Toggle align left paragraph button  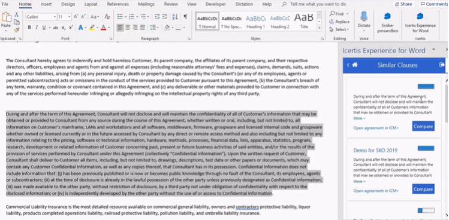(120, 27)
